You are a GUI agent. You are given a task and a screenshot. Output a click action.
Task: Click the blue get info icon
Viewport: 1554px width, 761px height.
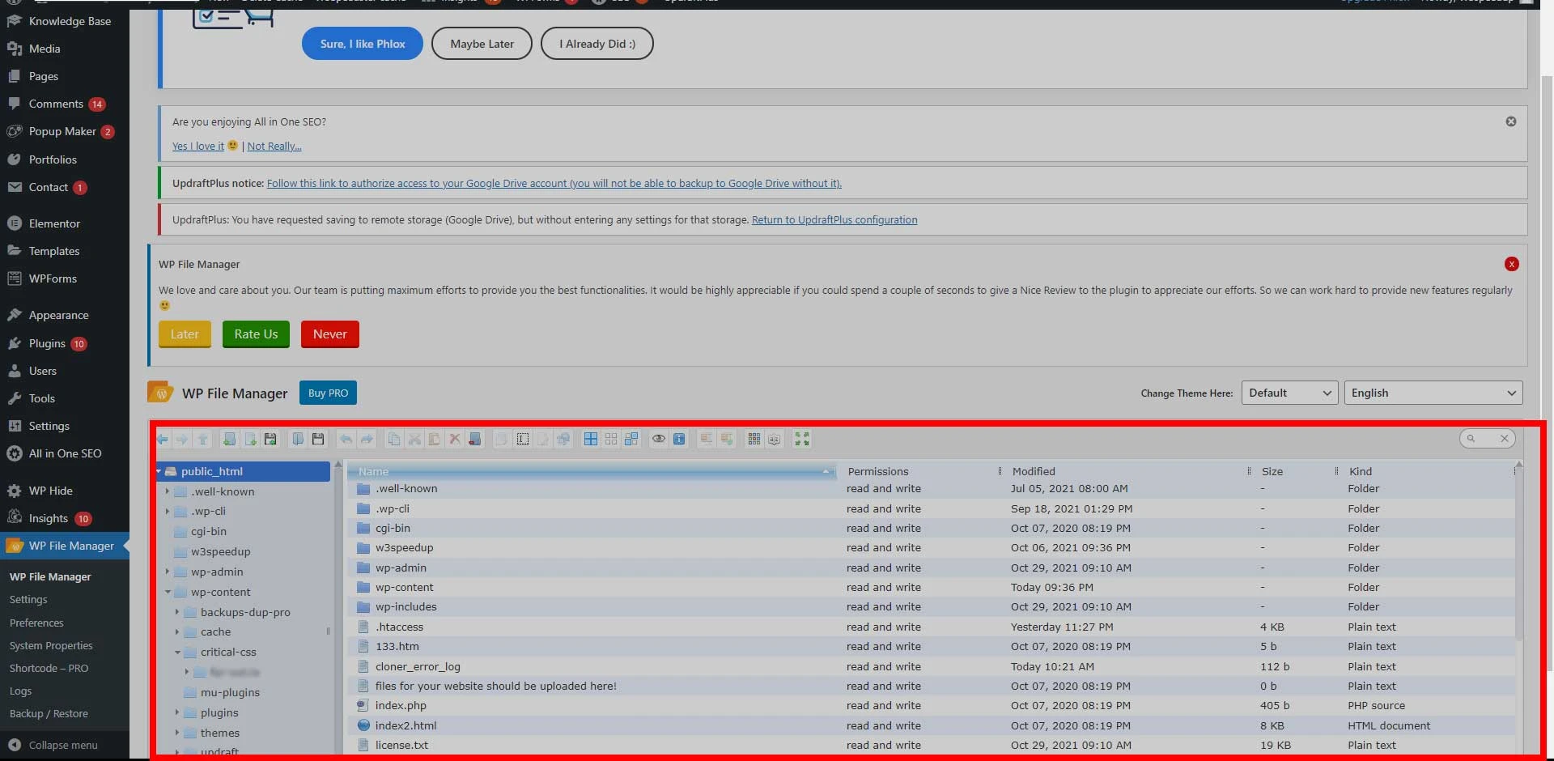coord(679,439)
